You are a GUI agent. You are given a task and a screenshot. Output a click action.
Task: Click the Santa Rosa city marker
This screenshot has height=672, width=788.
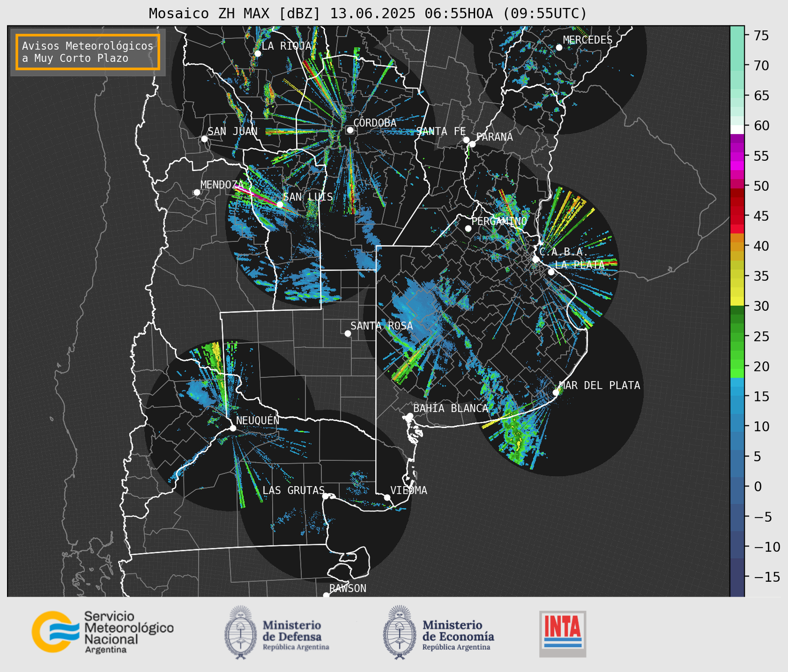pos(348,333)
